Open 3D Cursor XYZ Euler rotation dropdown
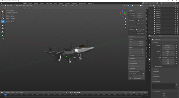This screenshot has height=98, width=179. coord(137,55)
